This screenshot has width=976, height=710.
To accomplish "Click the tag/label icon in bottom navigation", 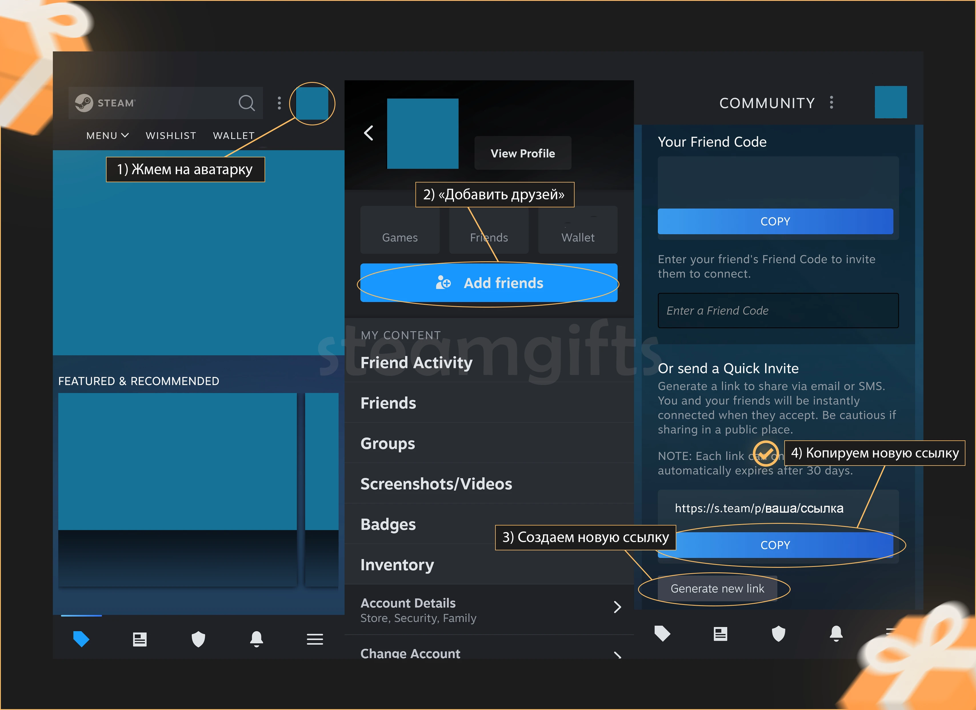I will [x=81, y=637].
